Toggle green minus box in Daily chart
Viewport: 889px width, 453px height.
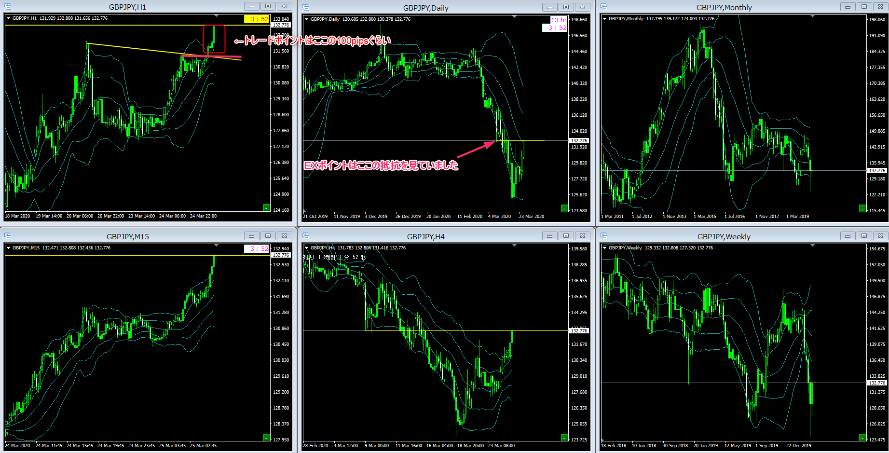[564, 208]
